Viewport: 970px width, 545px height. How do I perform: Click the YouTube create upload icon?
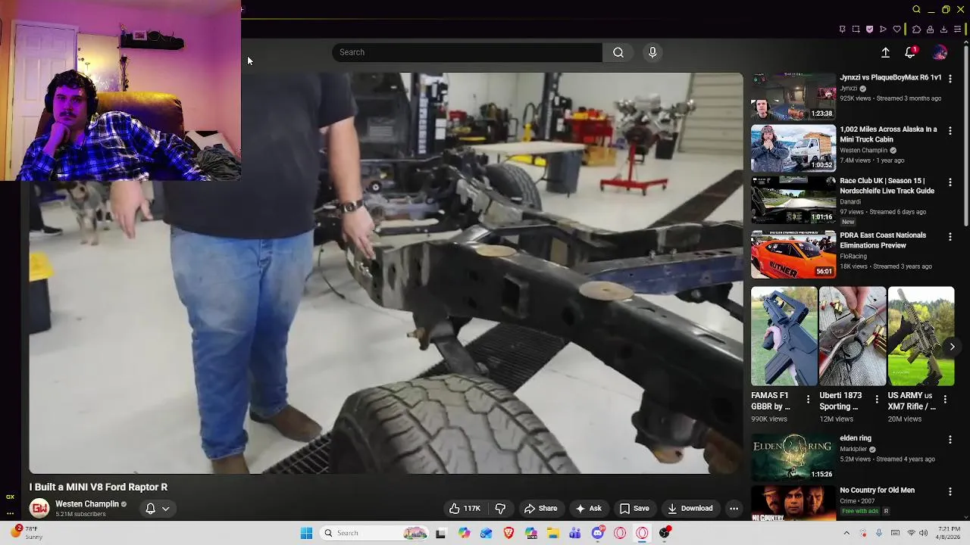[885, 52]
